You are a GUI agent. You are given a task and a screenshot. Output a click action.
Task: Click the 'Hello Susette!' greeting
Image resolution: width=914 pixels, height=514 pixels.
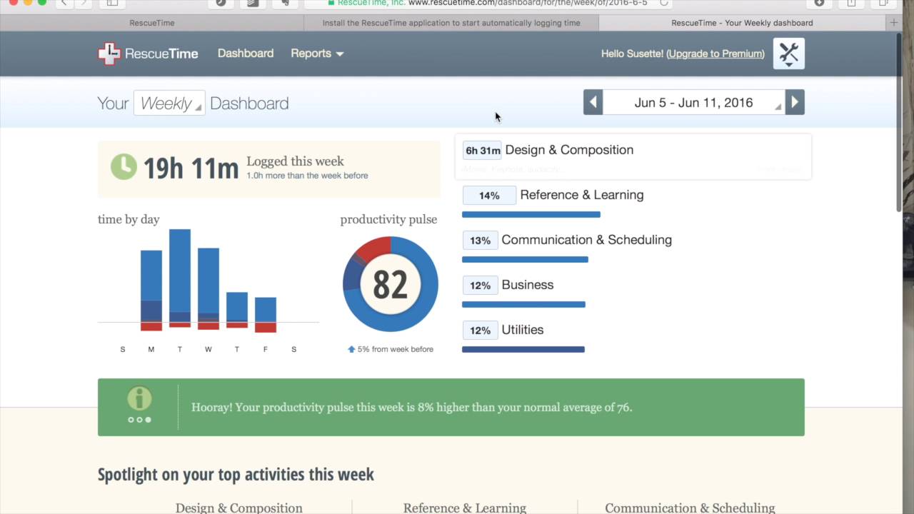point(632,54)
